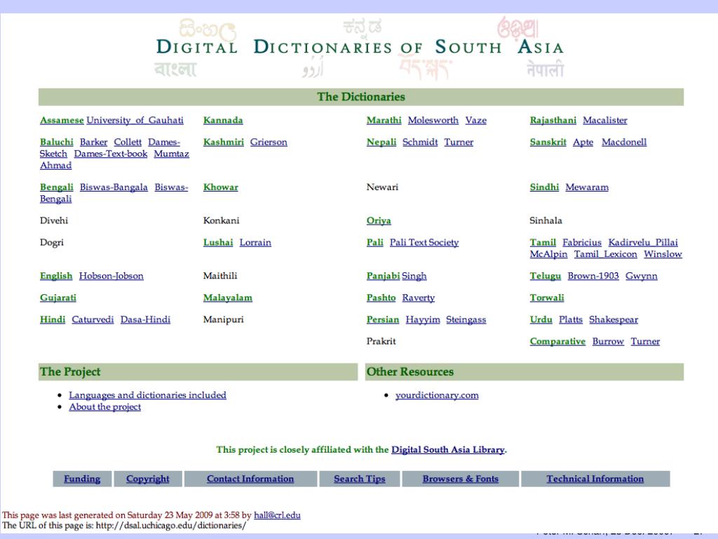Click the Collett dictionary link
The image size is (718, 539).
128,142
